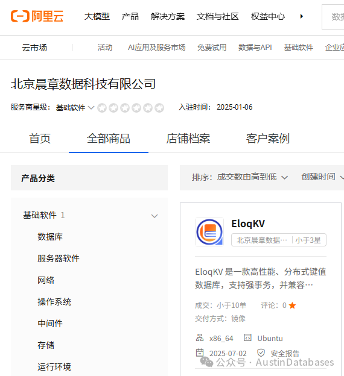Open the 大模型 menu

coord(97,16)
